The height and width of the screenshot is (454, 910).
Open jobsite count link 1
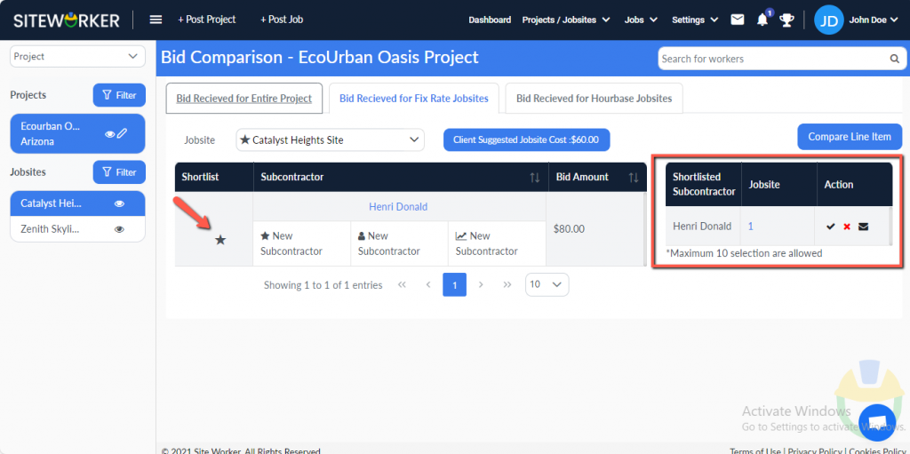tap(750, 227)
